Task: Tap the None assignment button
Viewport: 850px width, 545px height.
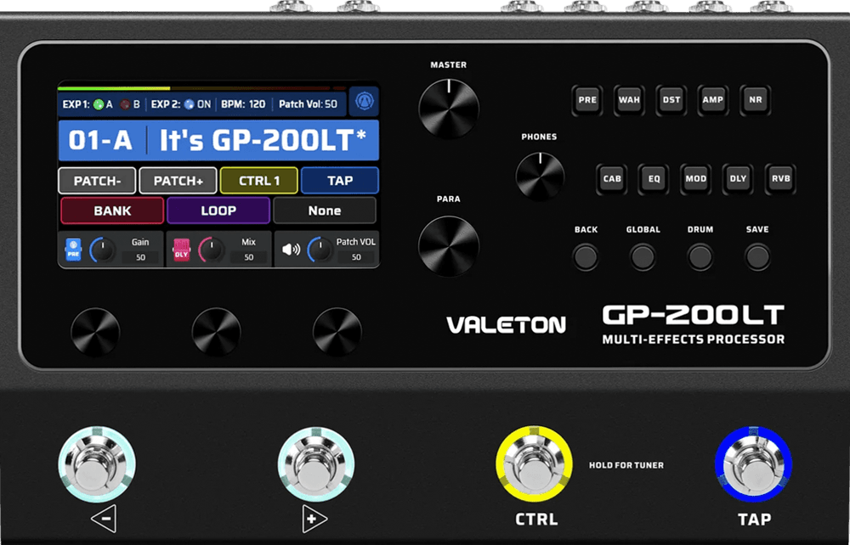Action: click(x=324, y=211)
